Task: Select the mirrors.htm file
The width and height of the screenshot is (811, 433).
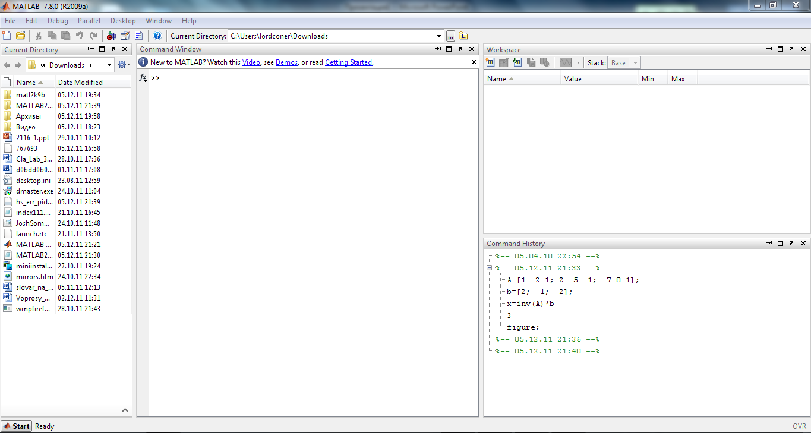Action: coord(34,277)
